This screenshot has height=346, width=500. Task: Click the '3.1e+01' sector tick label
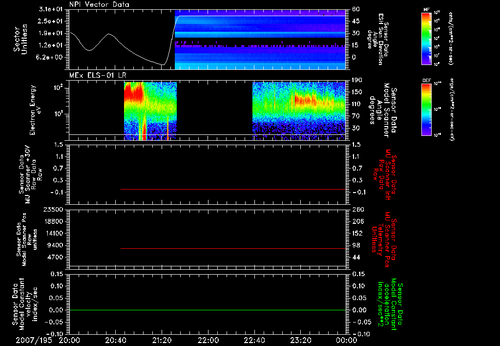(x=51, y=9)
